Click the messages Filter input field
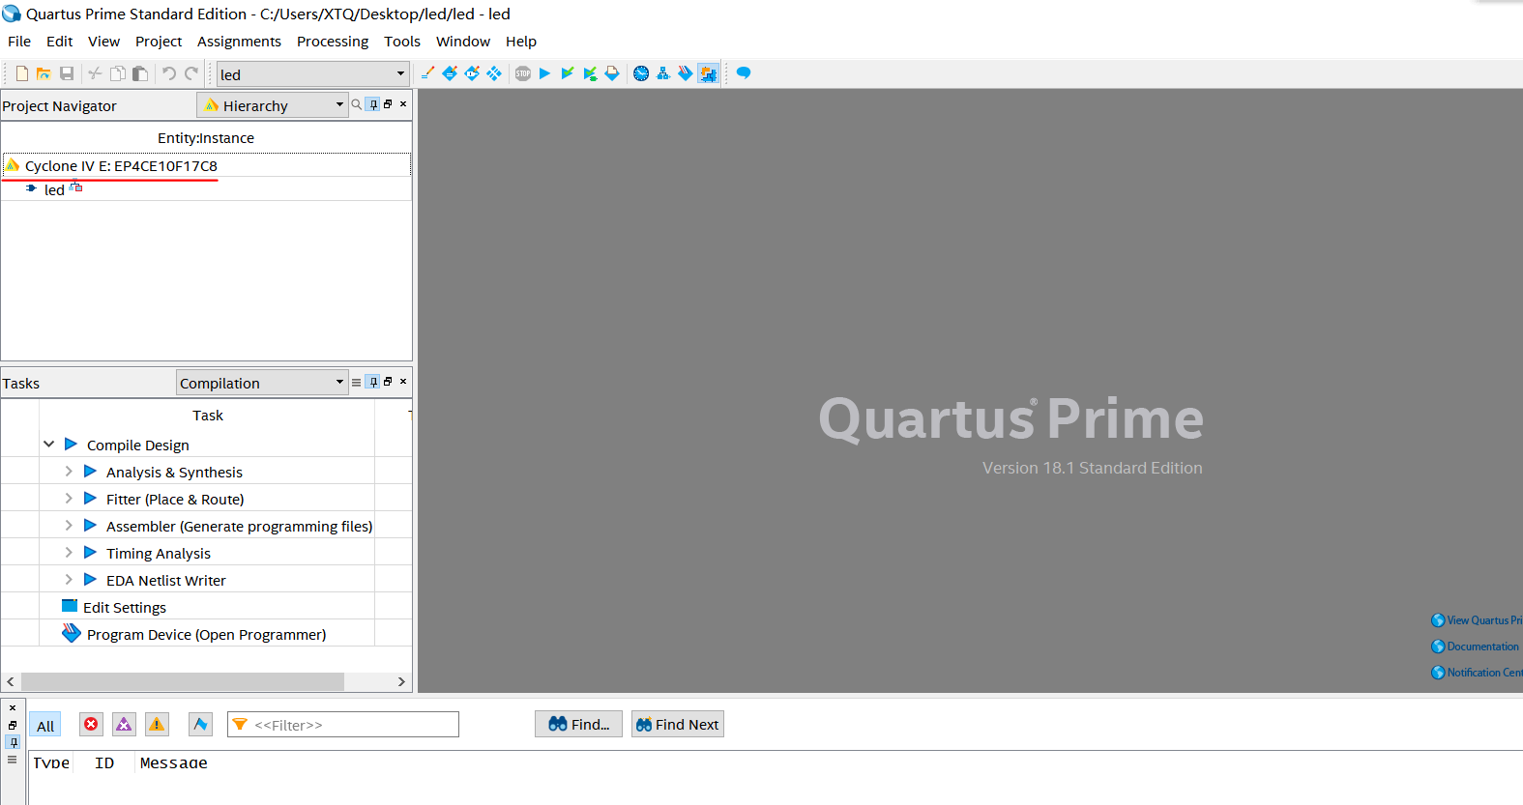Viewport: 1523px width, 805px height. tap(343, 725)
